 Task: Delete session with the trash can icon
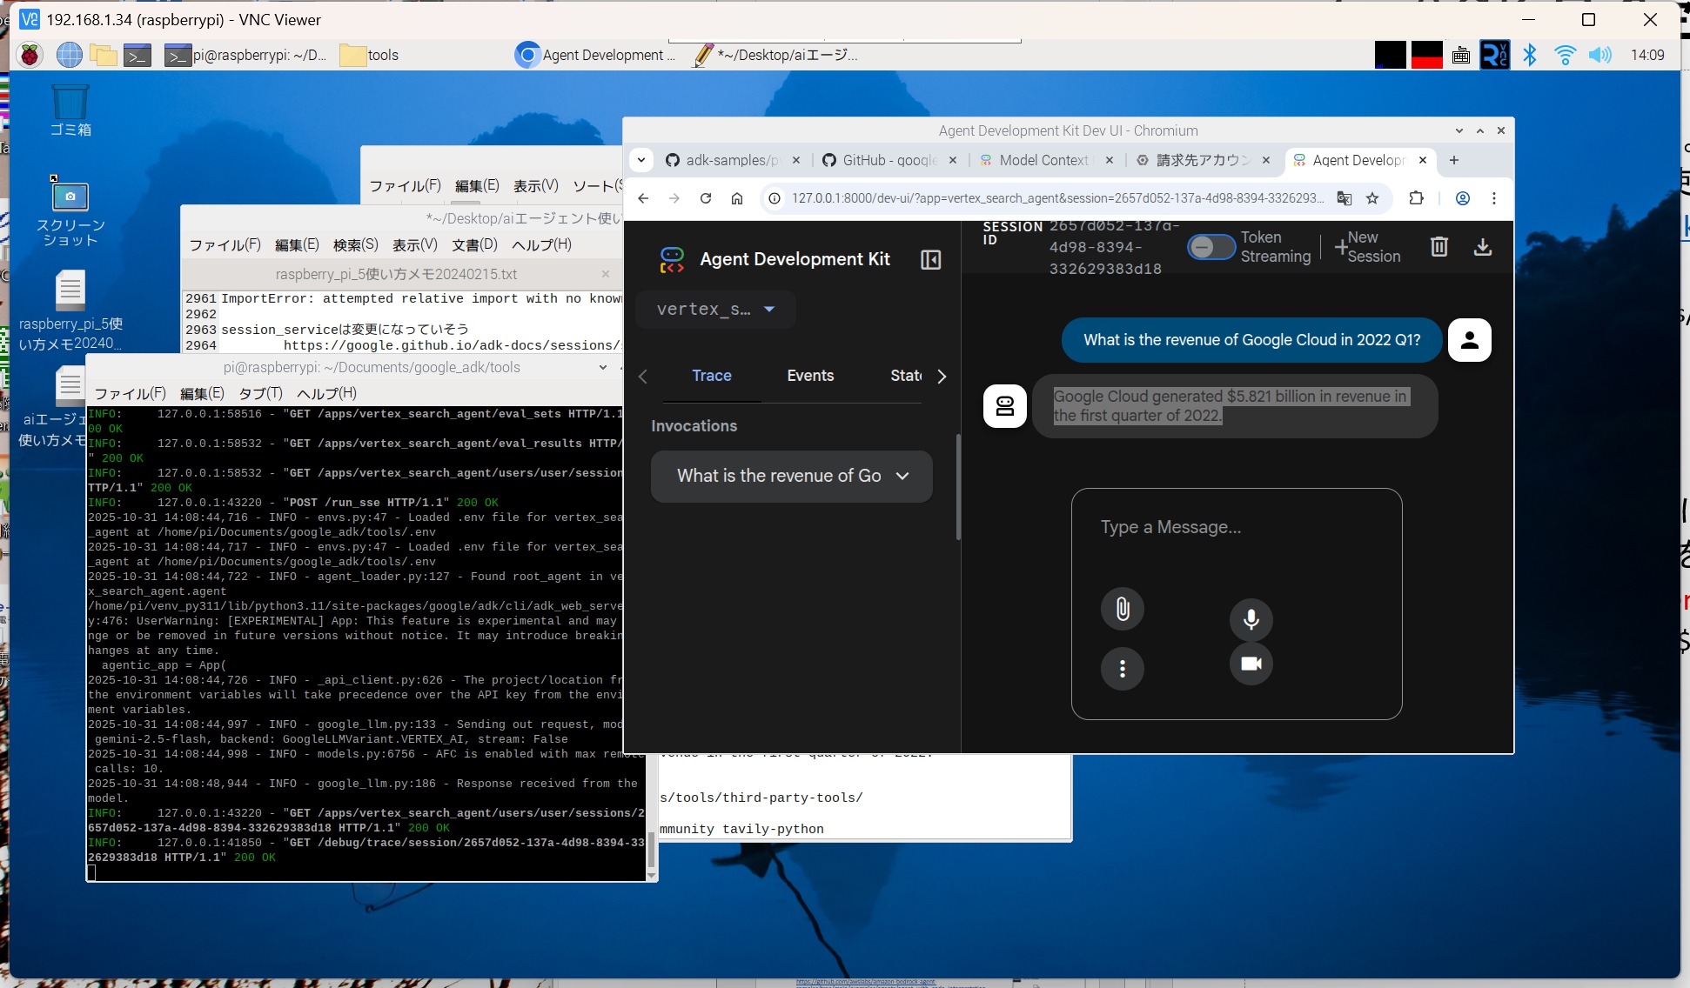click(1439, 247)
